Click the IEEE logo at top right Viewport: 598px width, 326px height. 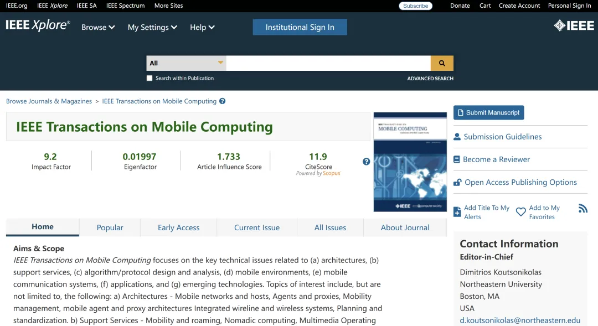pyautogui.click(x=574, y=25)
